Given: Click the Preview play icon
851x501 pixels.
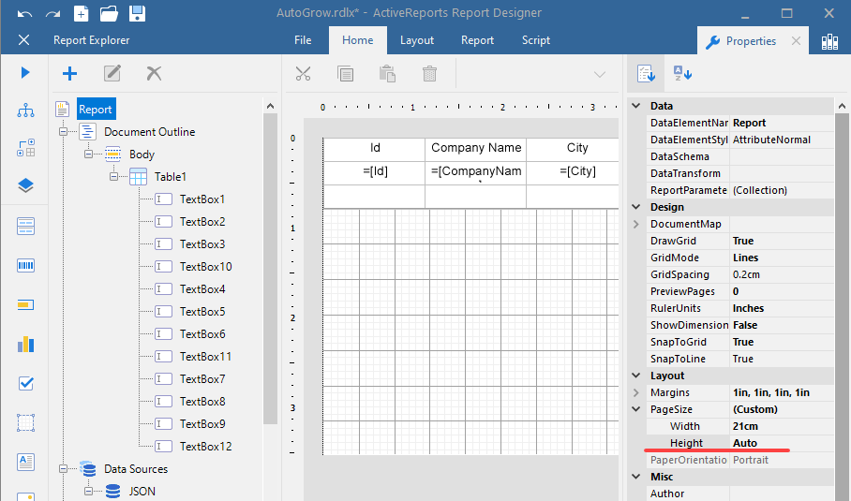Looking at the screenshot, I should point(25,73).
